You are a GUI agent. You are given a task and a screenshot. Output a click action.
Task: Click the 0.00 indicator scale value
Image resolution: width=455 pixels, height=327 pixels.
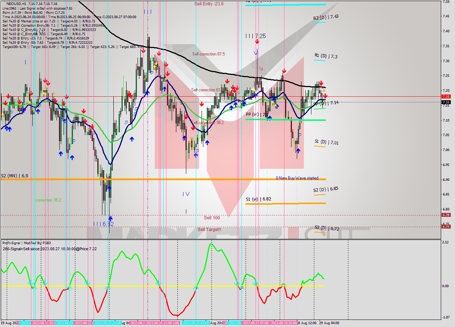point(446,286)
